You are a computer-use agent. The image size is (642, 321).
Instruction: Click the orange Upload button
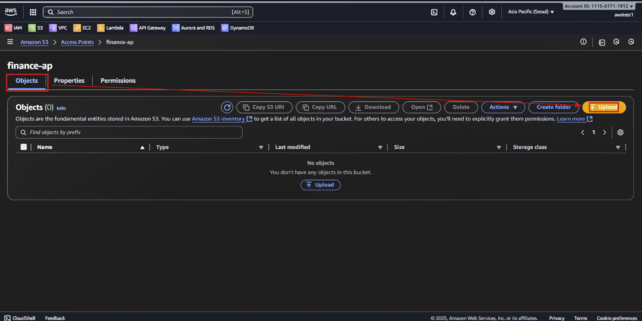tap(604, 107)
